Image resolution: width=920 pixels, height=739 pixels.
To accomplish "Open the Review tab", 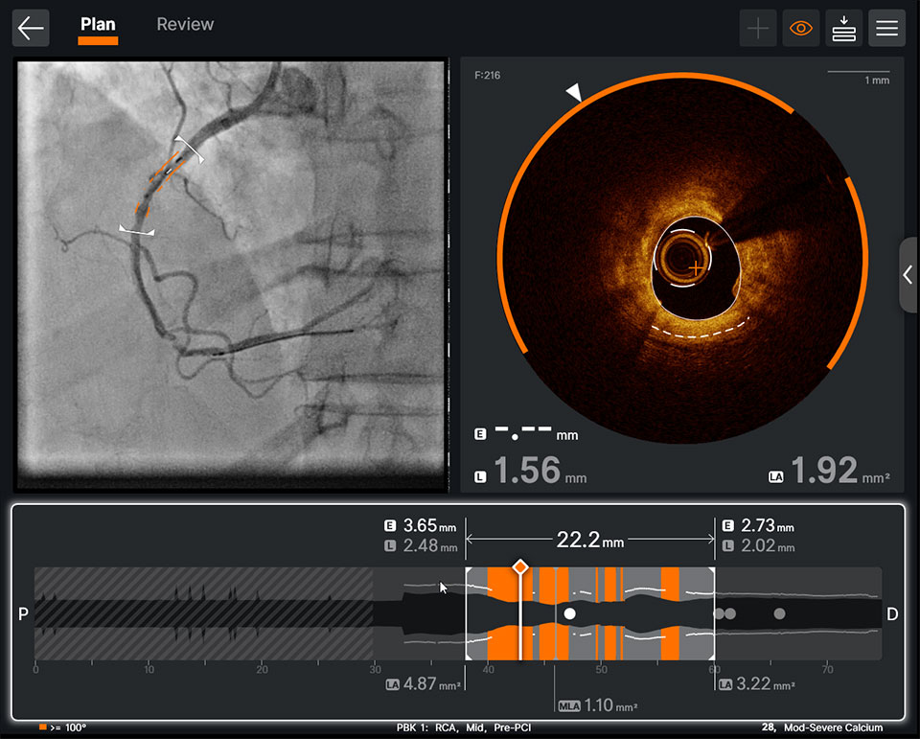I will pos(185,24).
